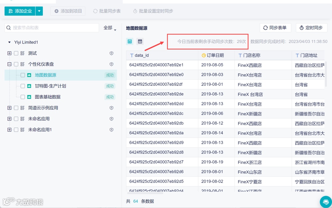Open the 全部 filter dropdown
This screenshot has width=332, height=208.
click(x=109, y=28)
